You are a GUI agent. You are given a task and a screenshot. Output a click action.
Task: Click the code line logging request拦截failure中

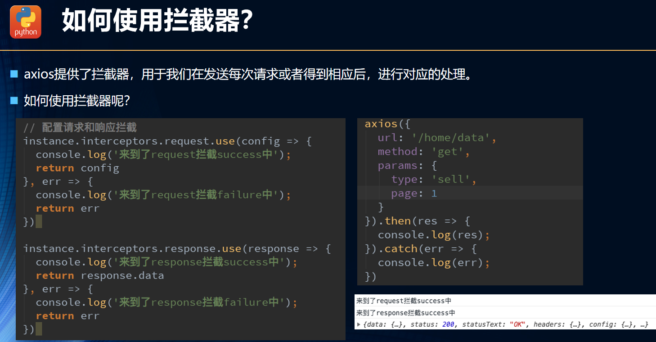pyautogui.click(x=163, y=195)
